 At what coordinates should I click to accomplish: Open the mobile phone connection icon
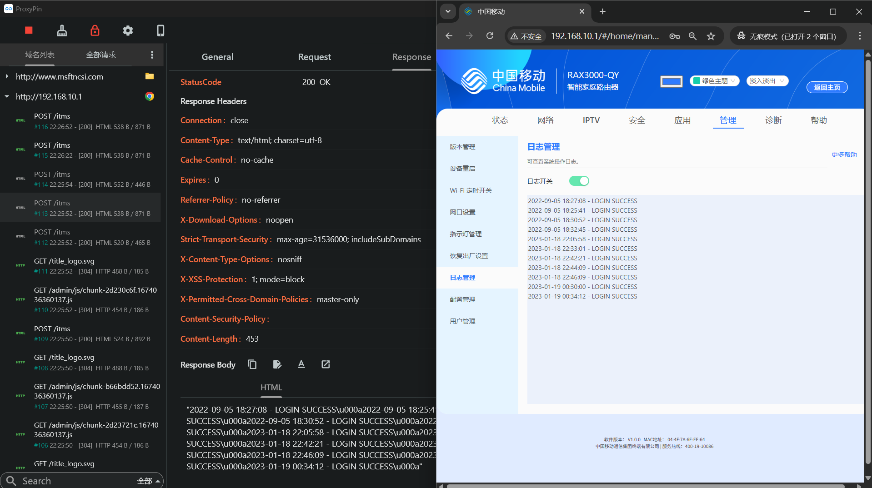160,30
